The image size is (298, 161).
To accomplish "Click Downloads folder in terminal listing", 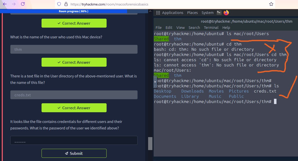I will pyautogui.click(x=192, y=91).
